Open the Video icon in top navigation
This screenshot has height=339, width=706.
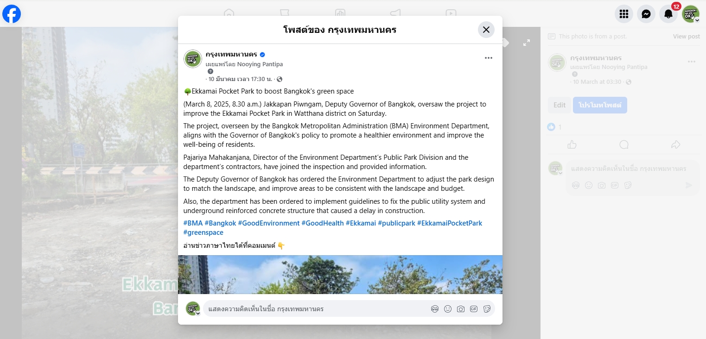point(451,13)
